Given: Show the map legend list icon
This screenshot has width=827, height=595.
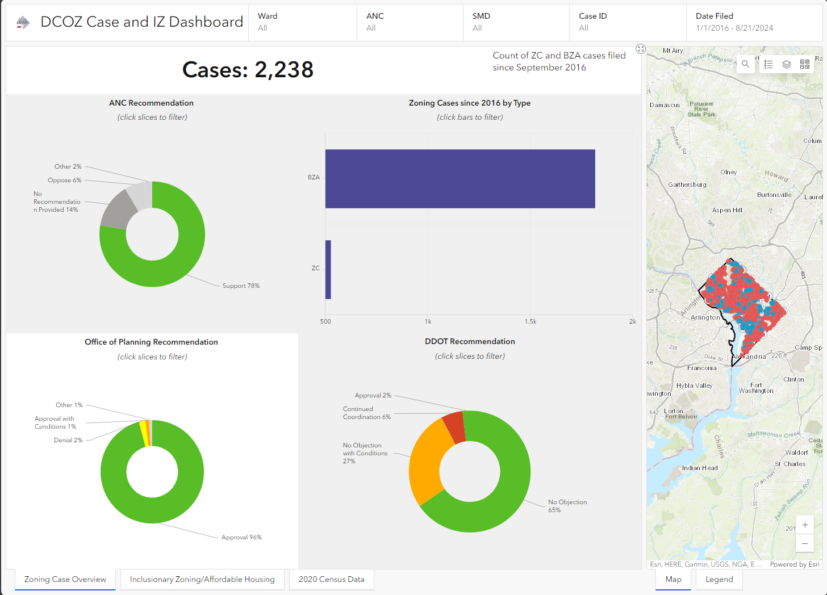Looking at the screenshot, I should (768, 64).
